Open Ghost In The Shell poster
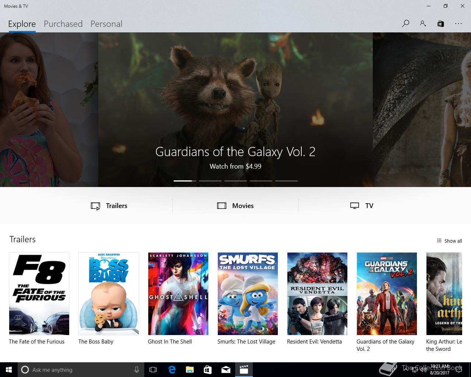 point(178,294)
